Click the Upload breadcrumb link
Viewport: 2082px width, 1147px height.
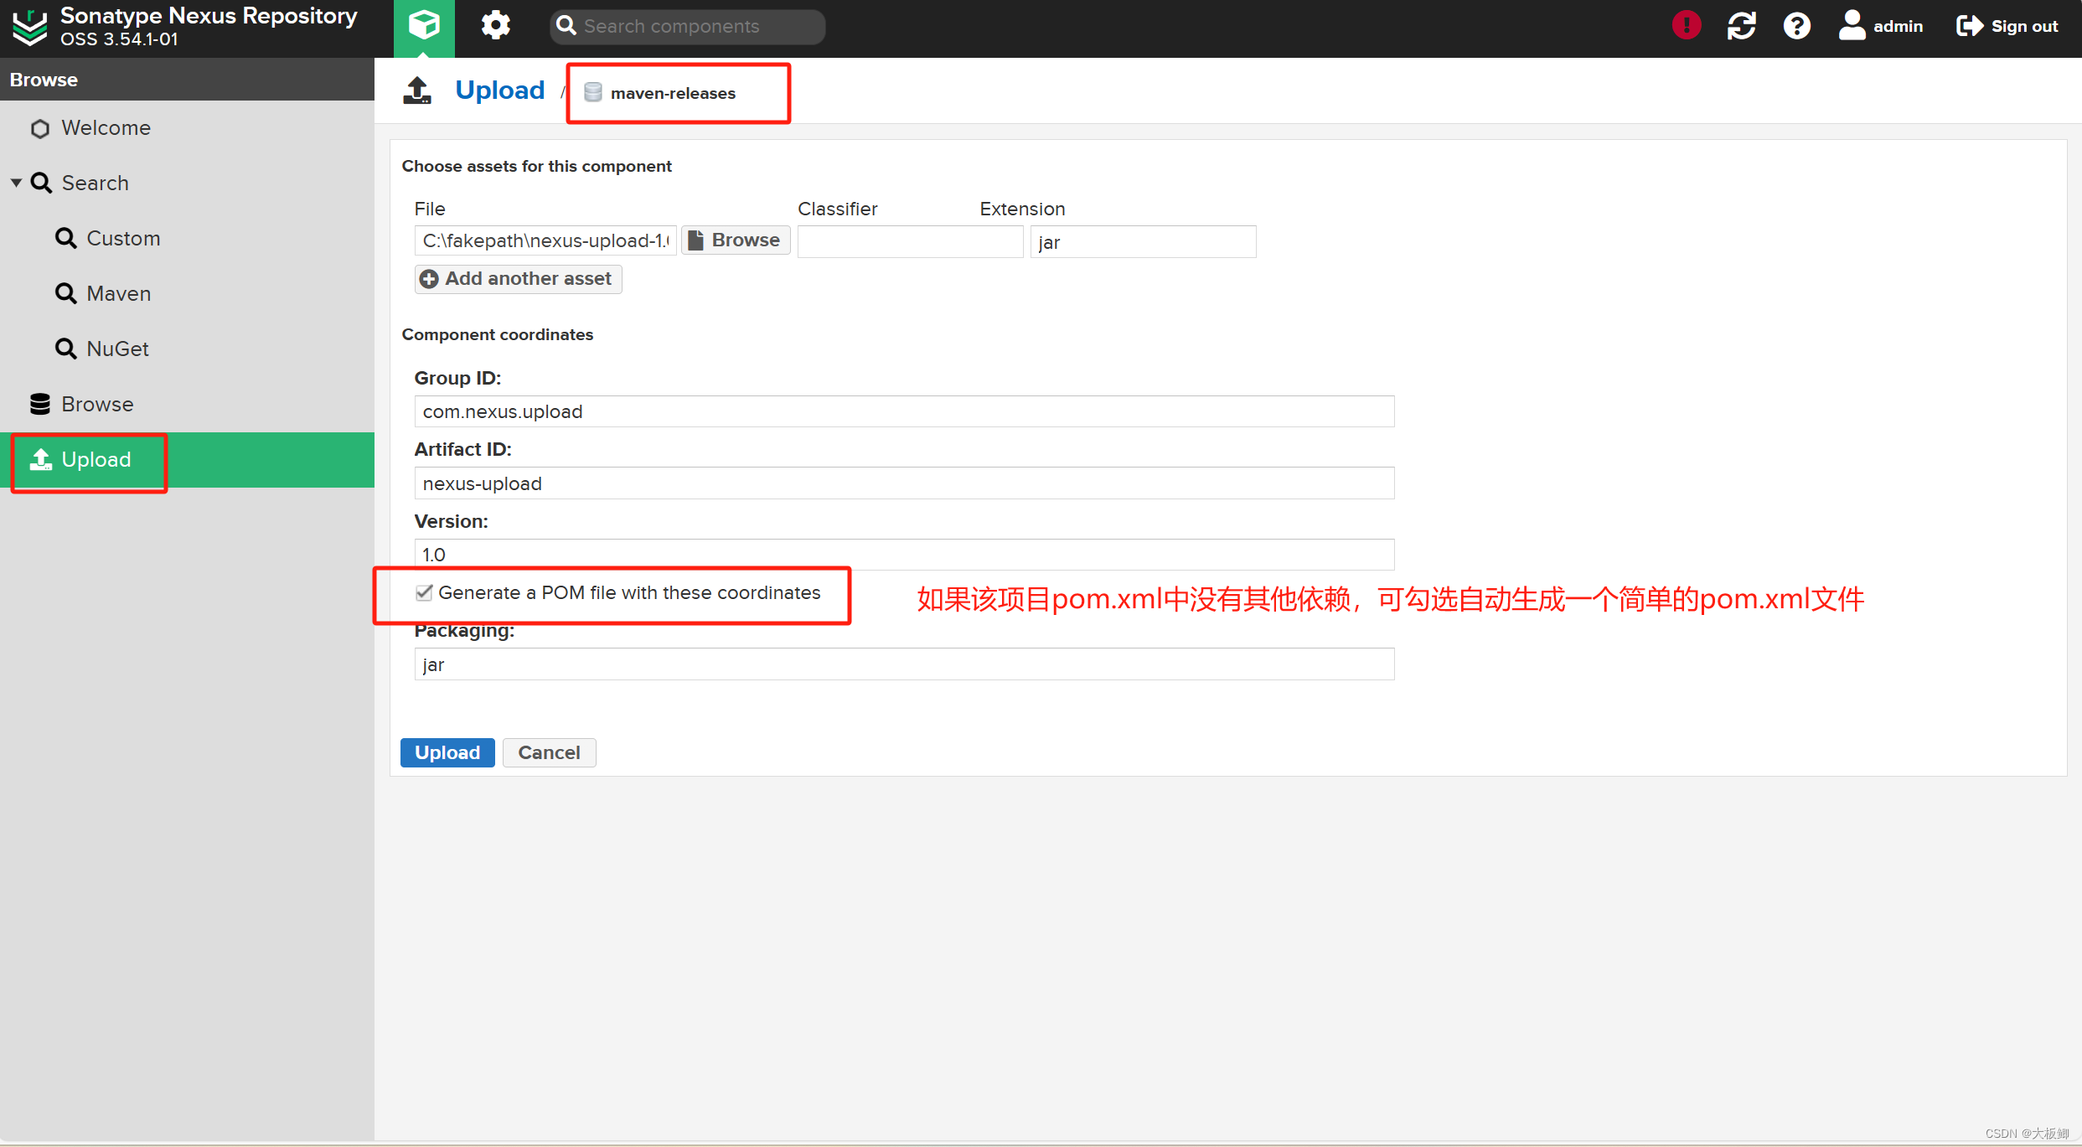[499, 90]
